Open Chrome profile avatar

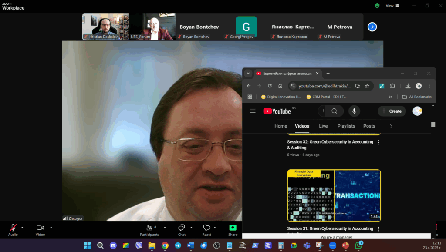tap(419, 86)
